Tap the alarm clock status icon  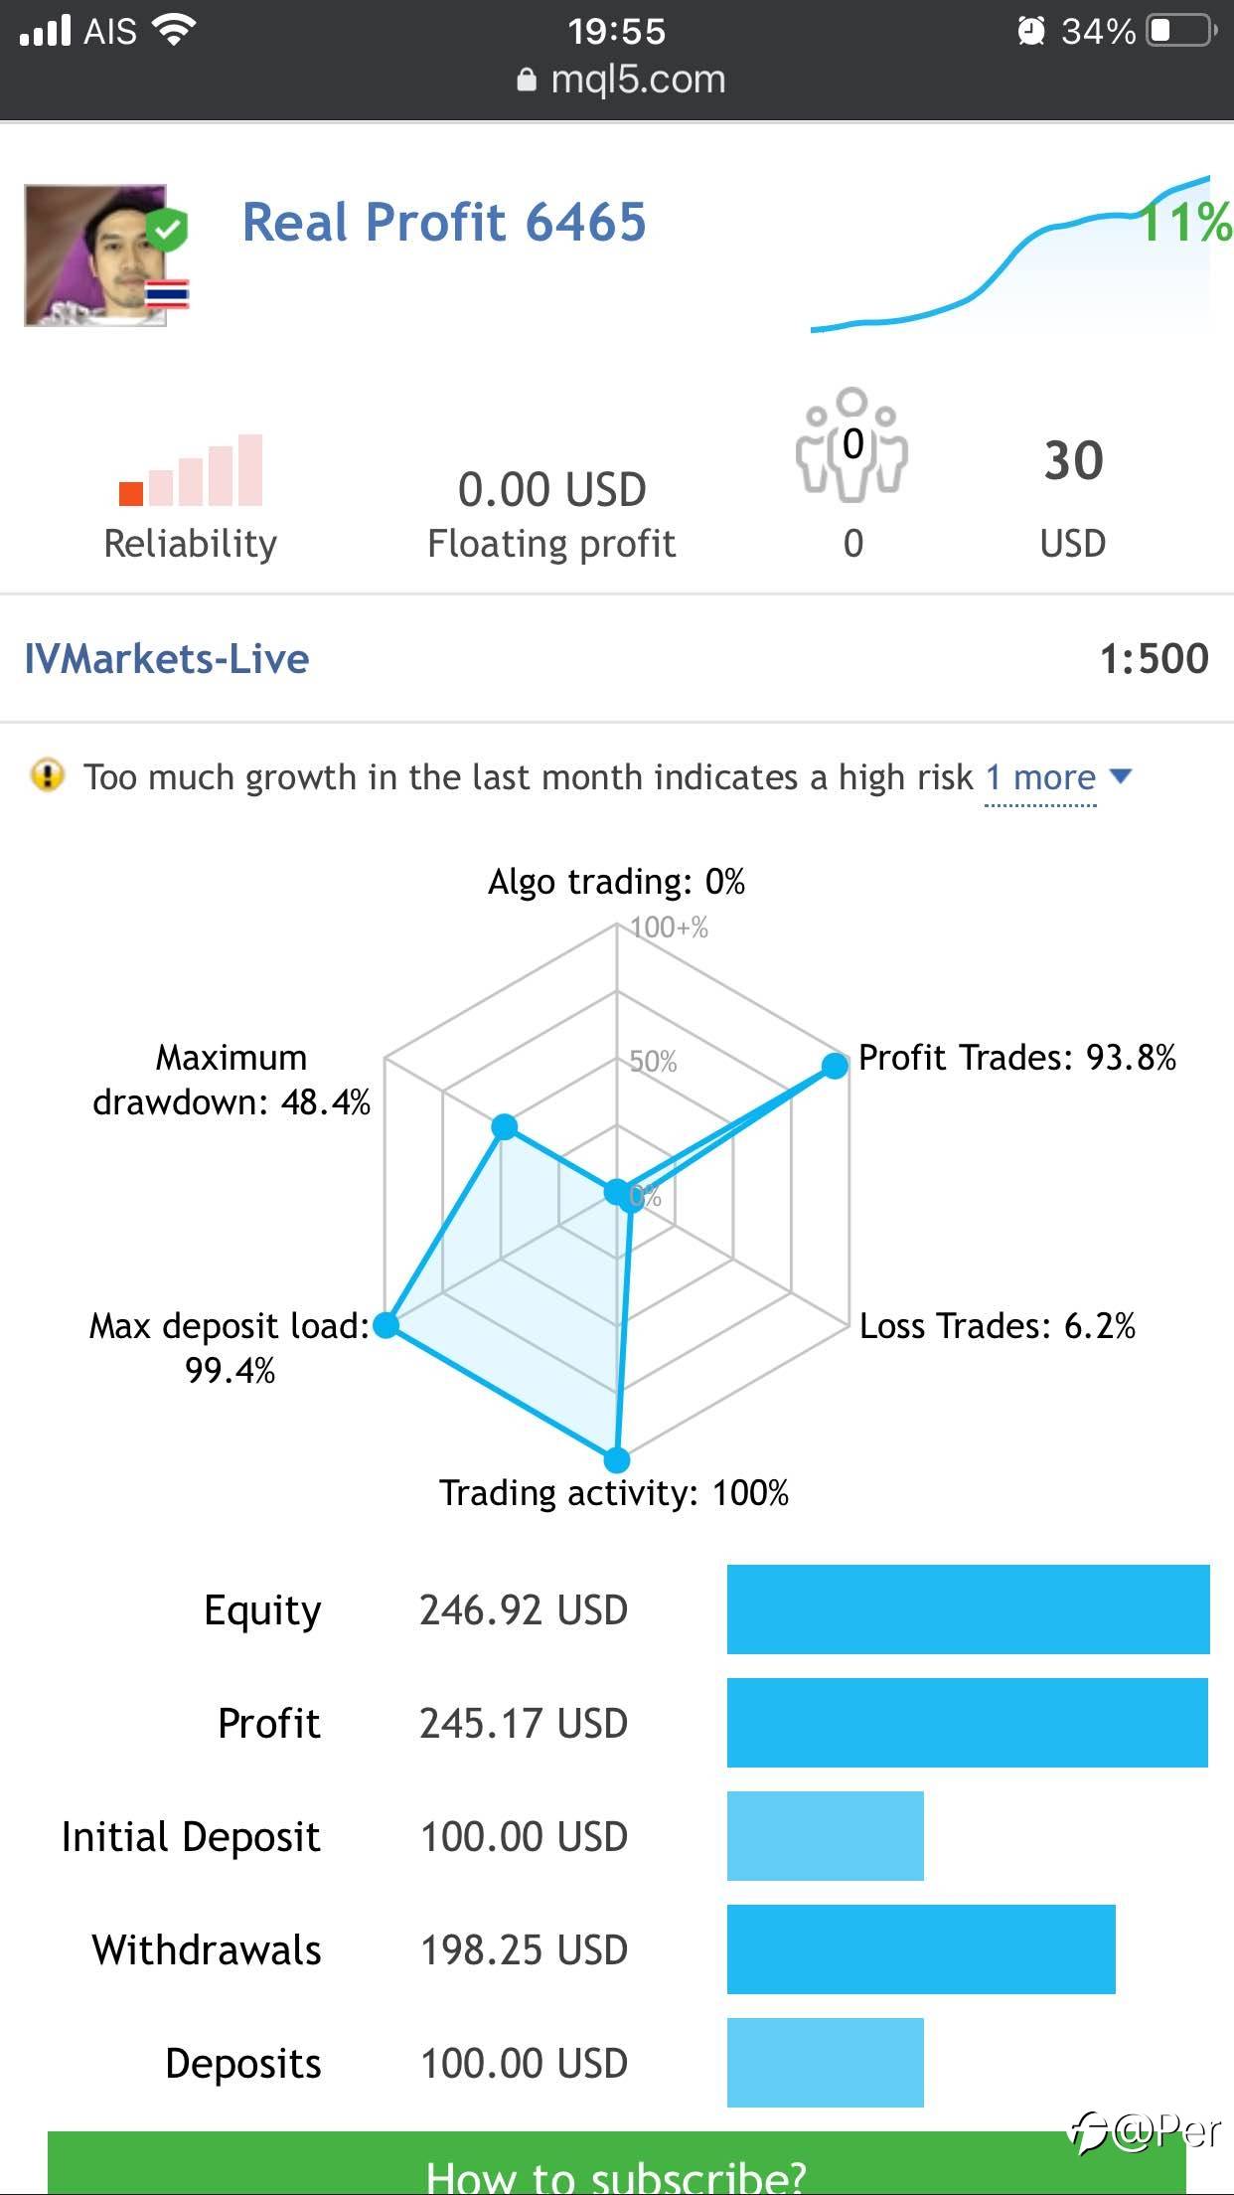(1031, 31)
